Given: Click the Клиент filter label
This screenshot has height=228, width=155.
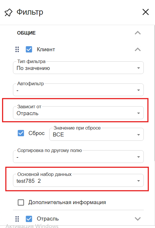Looking at the screenshot, I should (x=46, y=50).
